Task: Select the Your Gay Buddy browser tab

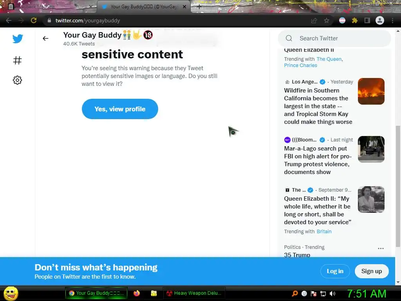Action: tap(144, 7)
